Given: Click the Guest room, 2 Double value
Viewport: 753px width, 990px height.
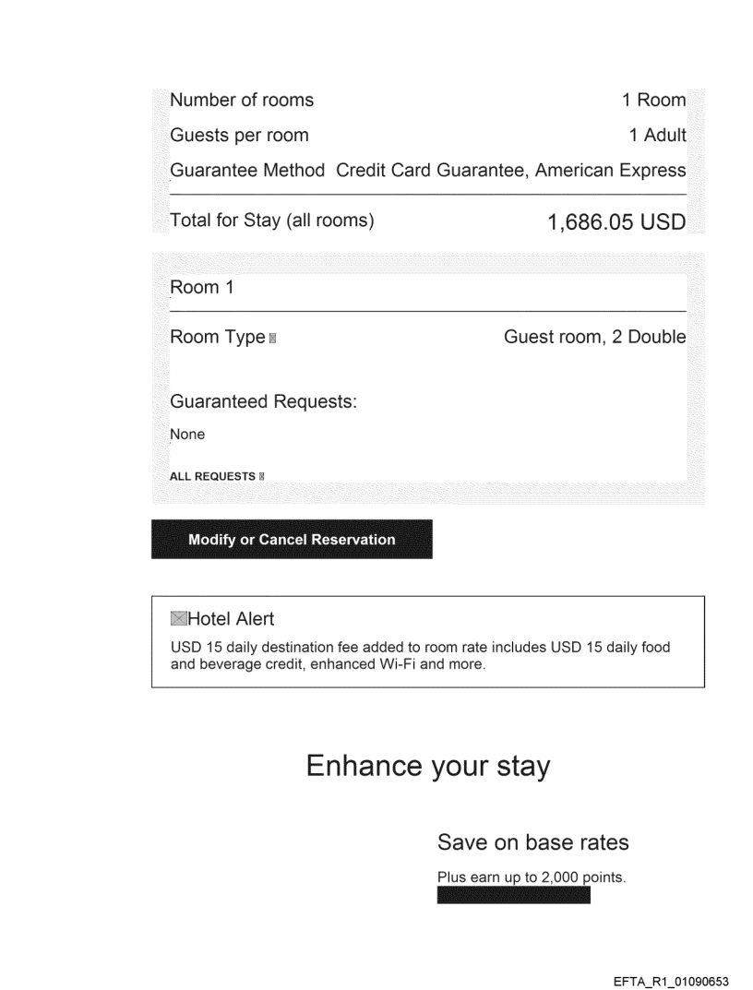Looking at the screenshot, I should pyautogui.click(x=594, y=338).
